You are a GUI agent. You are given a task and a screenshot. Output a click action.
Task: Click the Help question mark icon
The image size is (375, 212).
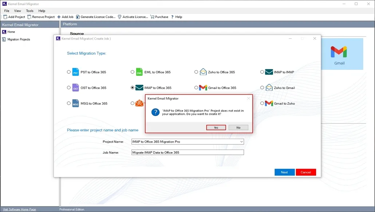point(173,16)
